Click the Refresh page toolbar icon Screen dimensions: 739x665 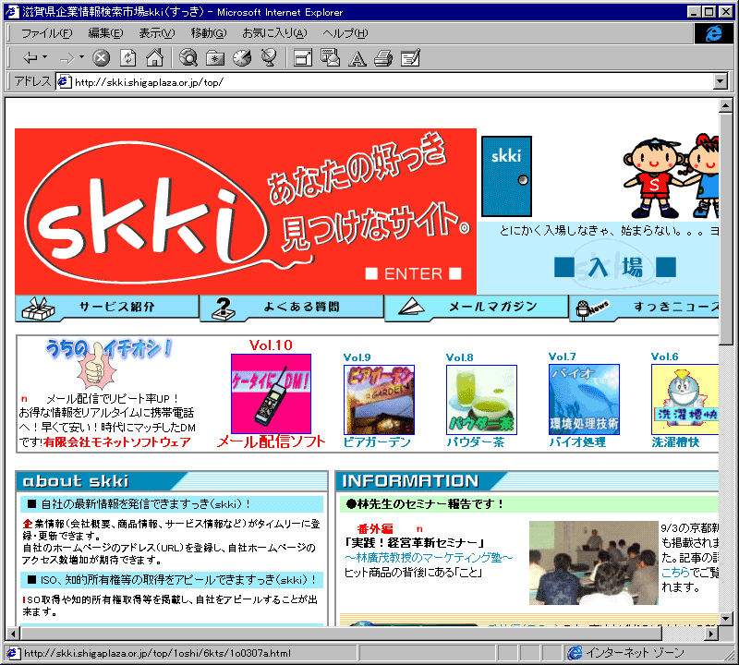[x=127, y=58]
